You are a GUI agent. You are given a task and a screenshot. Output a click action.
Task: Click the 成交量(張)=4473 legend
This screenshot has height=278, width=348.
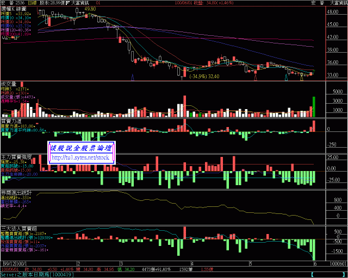point(18,97)
